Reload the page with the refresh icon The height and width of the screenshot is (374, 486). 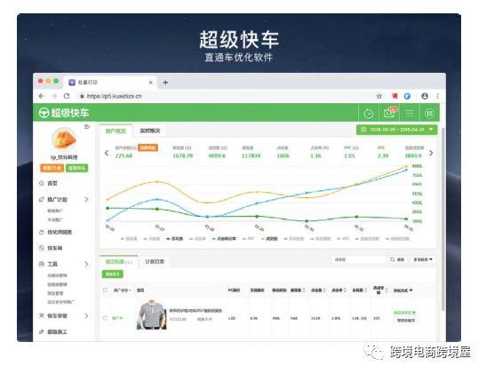point(67,96)
